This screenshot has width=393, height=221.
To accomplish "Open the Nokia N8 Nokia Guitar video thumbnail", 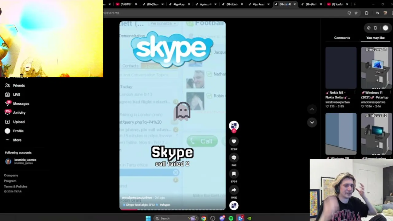I will click(341, 68).
